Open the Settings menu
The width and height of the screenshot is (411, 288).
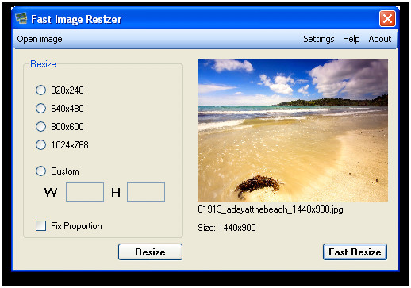coord(319,39)
